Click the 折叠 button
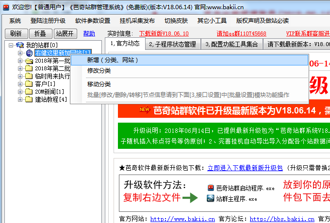Screen dimensions: 330x223 [x=40, y=33]
